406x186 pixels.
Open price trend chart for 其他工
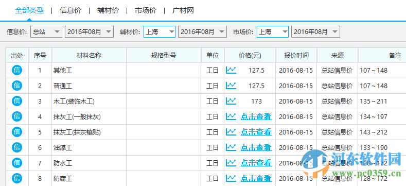(231, 70)
